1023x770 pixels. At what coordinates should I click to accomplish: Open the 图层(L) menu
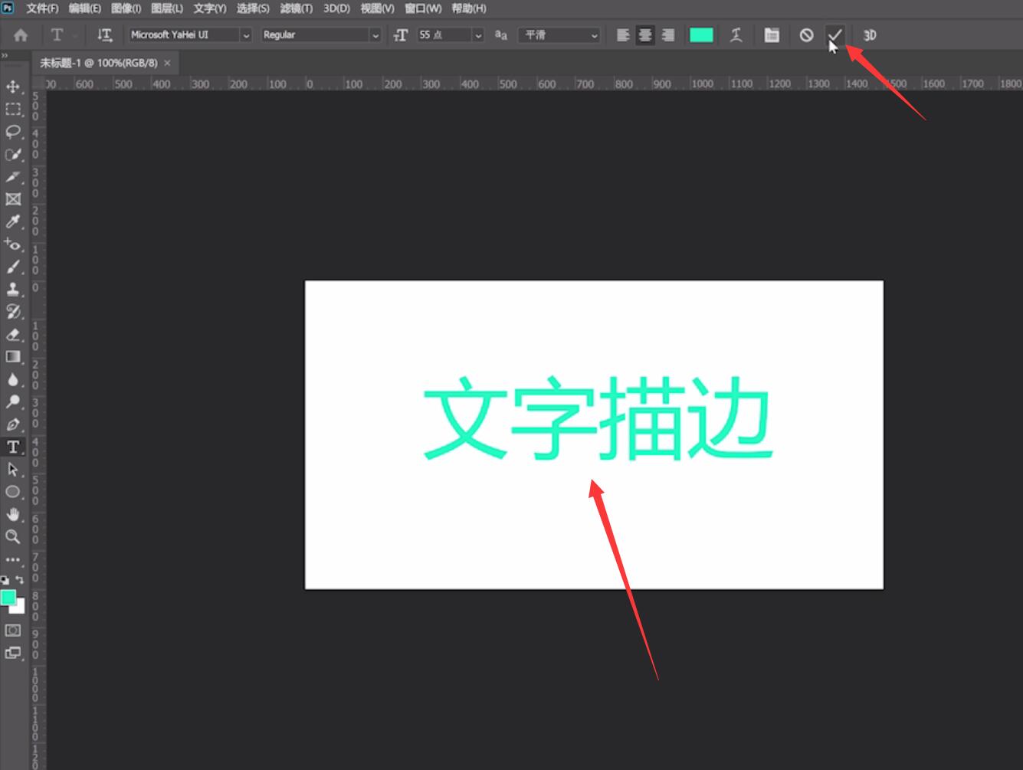(x=167, y=8)
